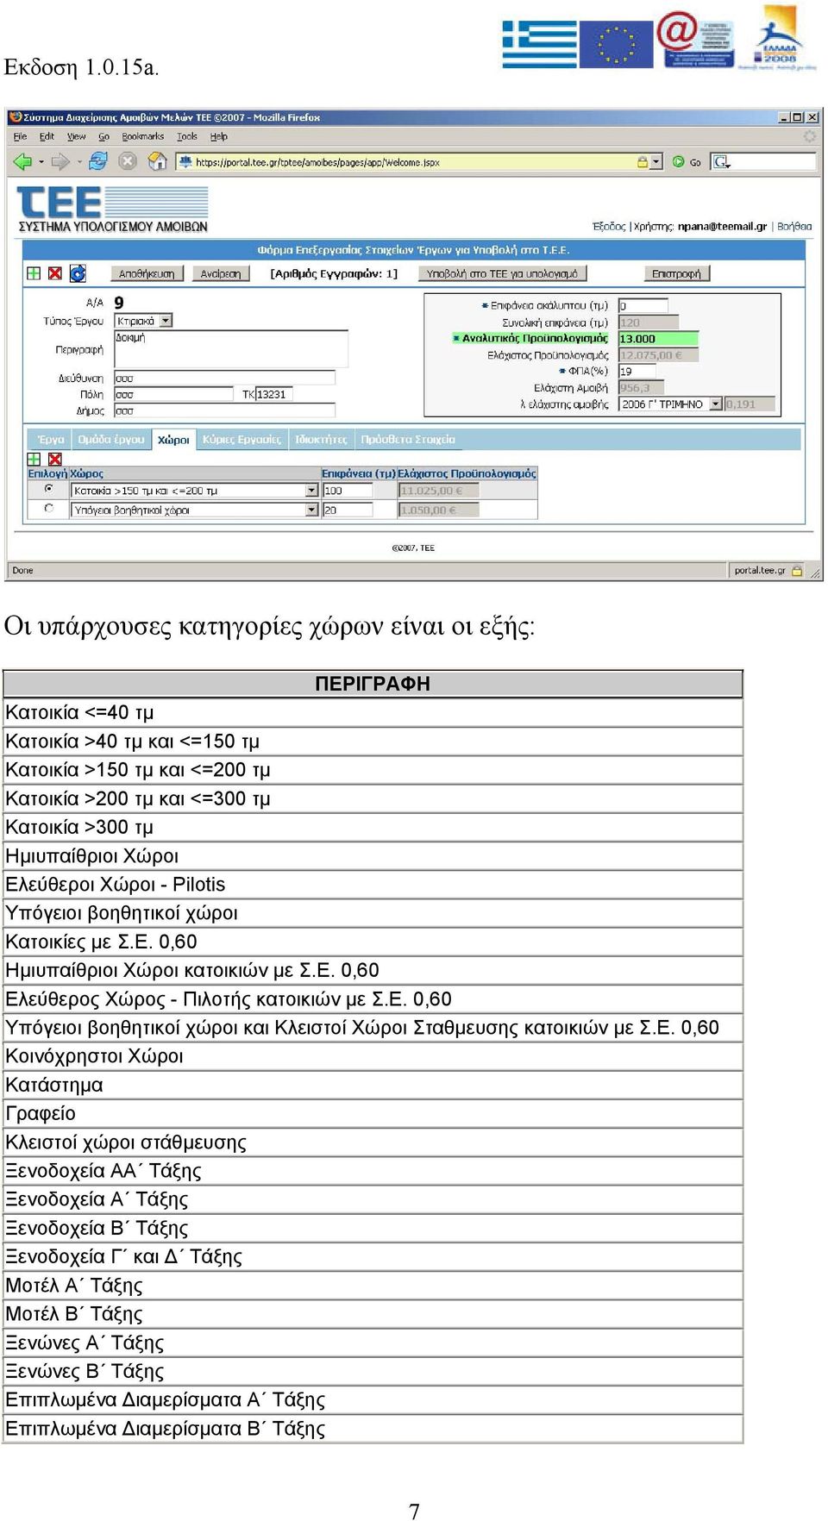Screen dimensions: 828x1521
Task: Click the Firefox Forward arrow
Action: click(x=60, y=161)
